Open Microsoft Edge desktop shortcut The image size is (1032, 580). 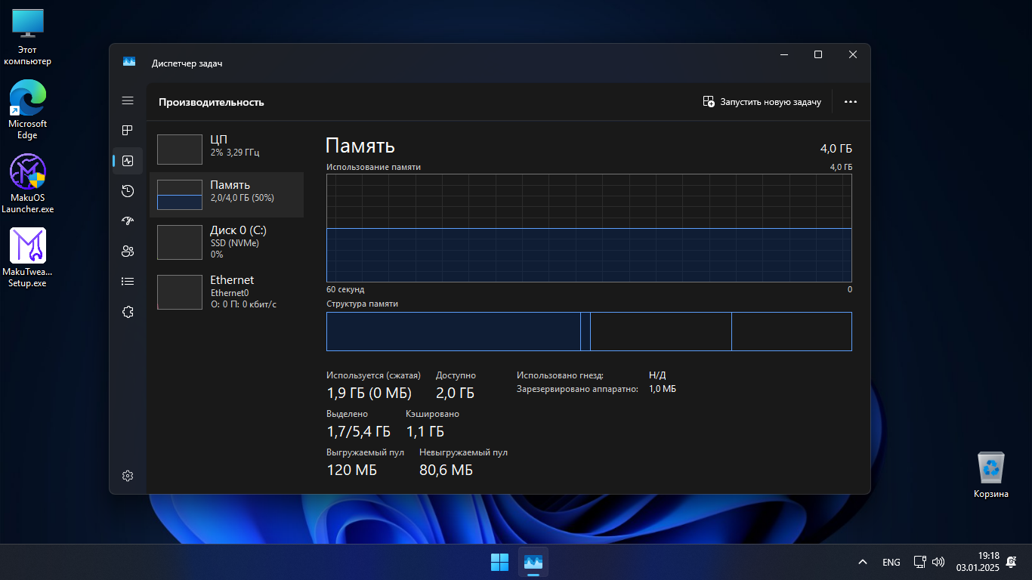click(28, 110)
